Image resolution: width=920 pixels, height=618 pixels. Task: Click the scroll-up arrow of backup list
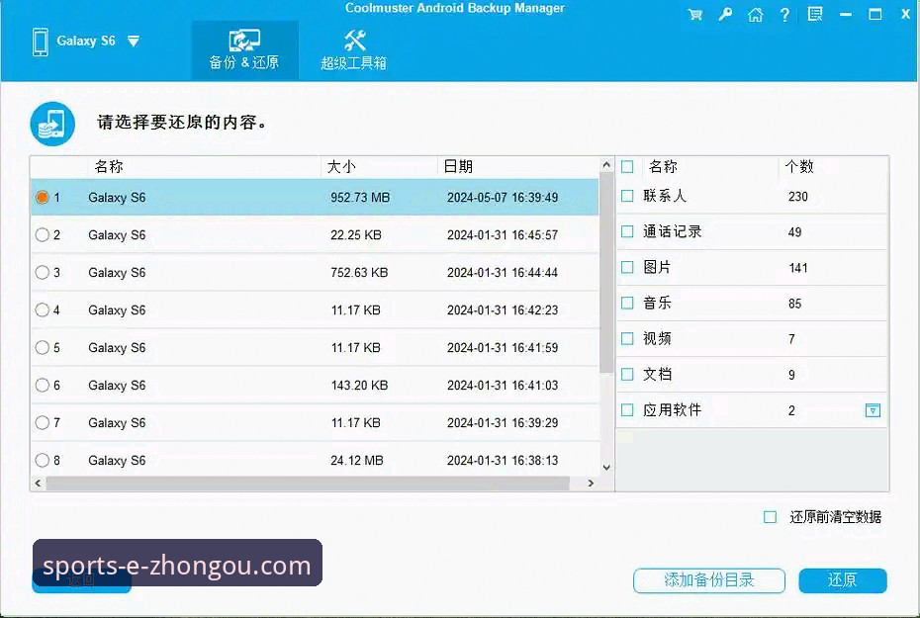pyautogui.click(x=606, y=165)
